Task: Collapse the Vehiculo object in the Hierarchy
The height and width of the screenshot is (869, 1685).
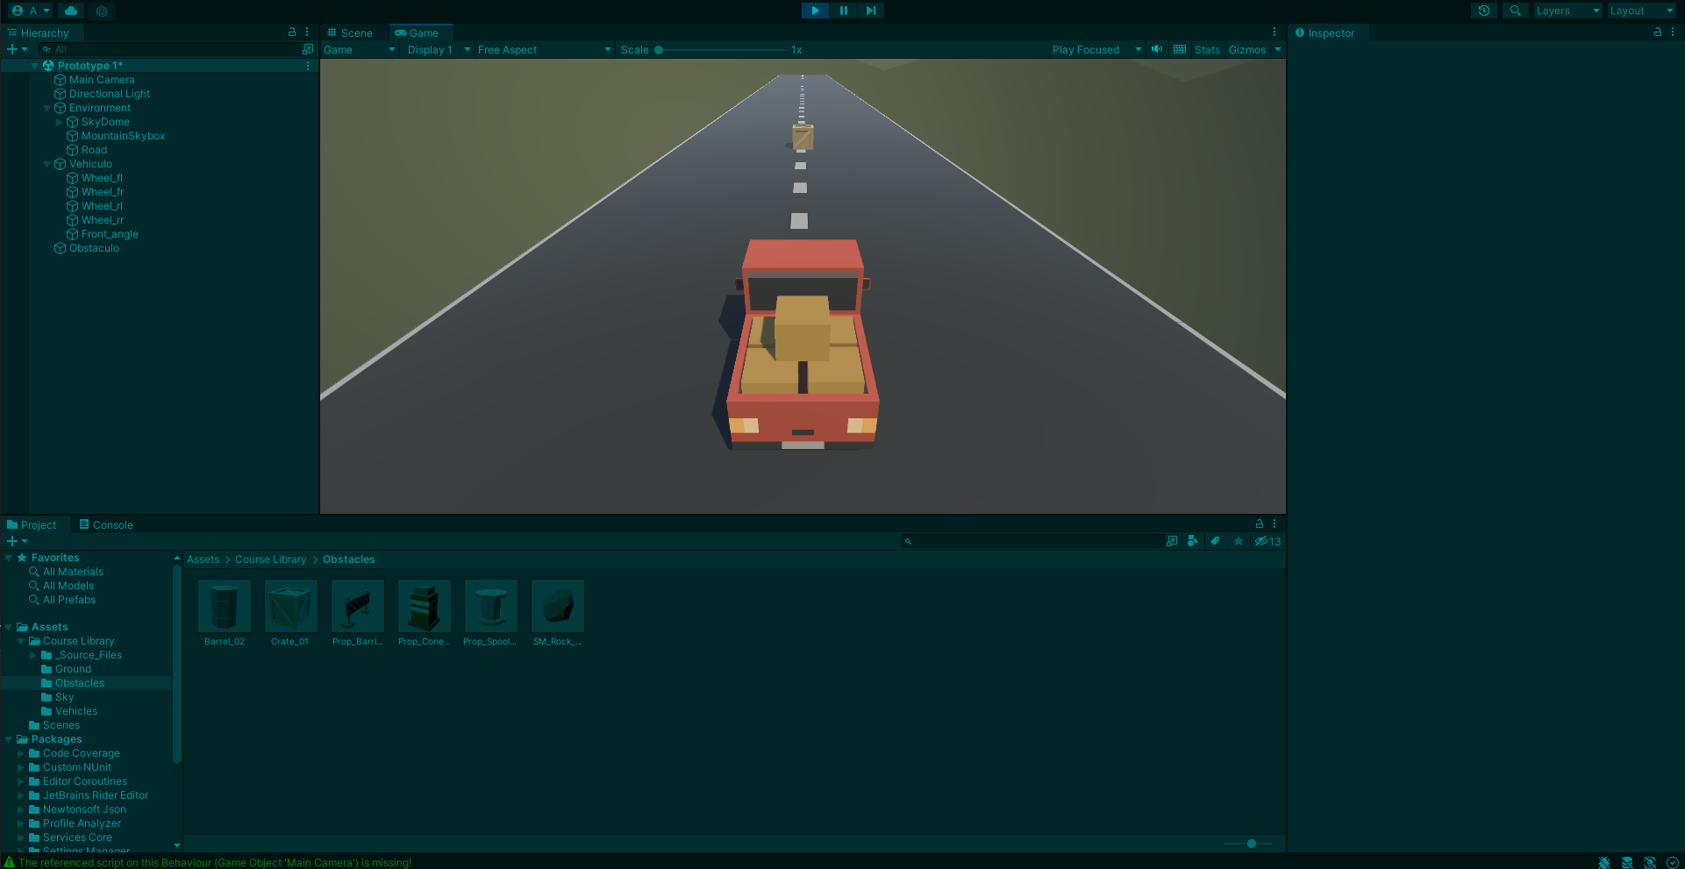Action: 47,164
